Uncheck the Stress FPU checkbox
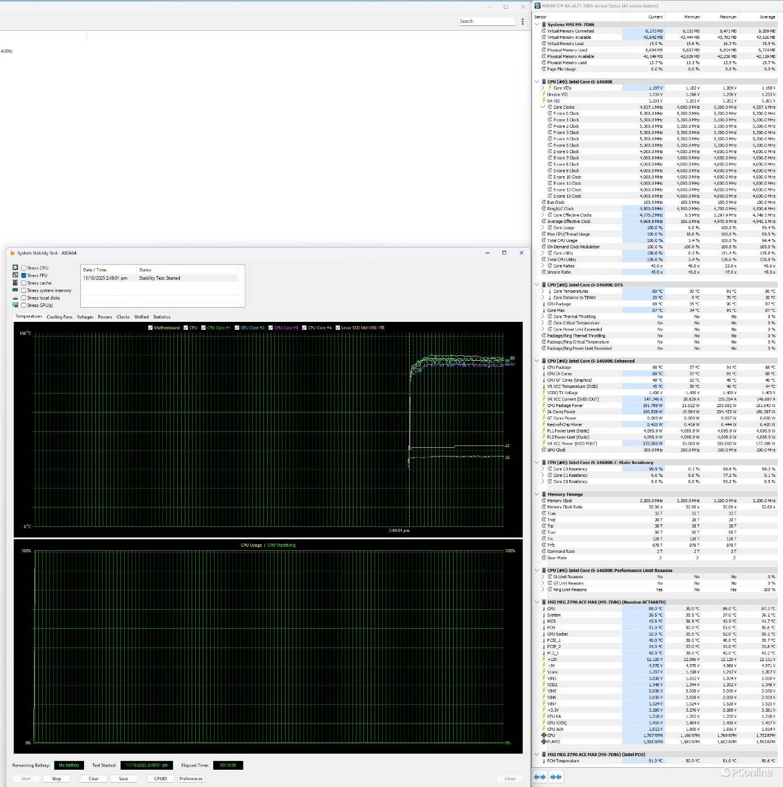This screenshot has height=787, width=783. tap(24, 276)
